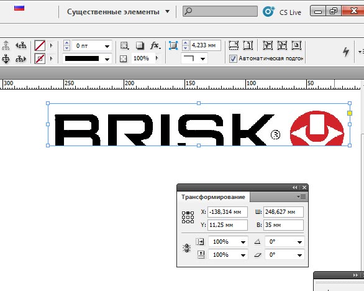This screenshot has width=364, height=291.
Task: Click the fourth fitting icon with arrows
Action: (x=282, y=45)
